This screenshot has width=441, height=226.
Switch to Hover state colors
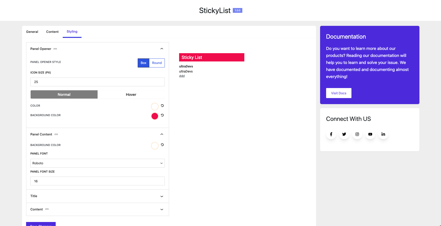[131, 95]
